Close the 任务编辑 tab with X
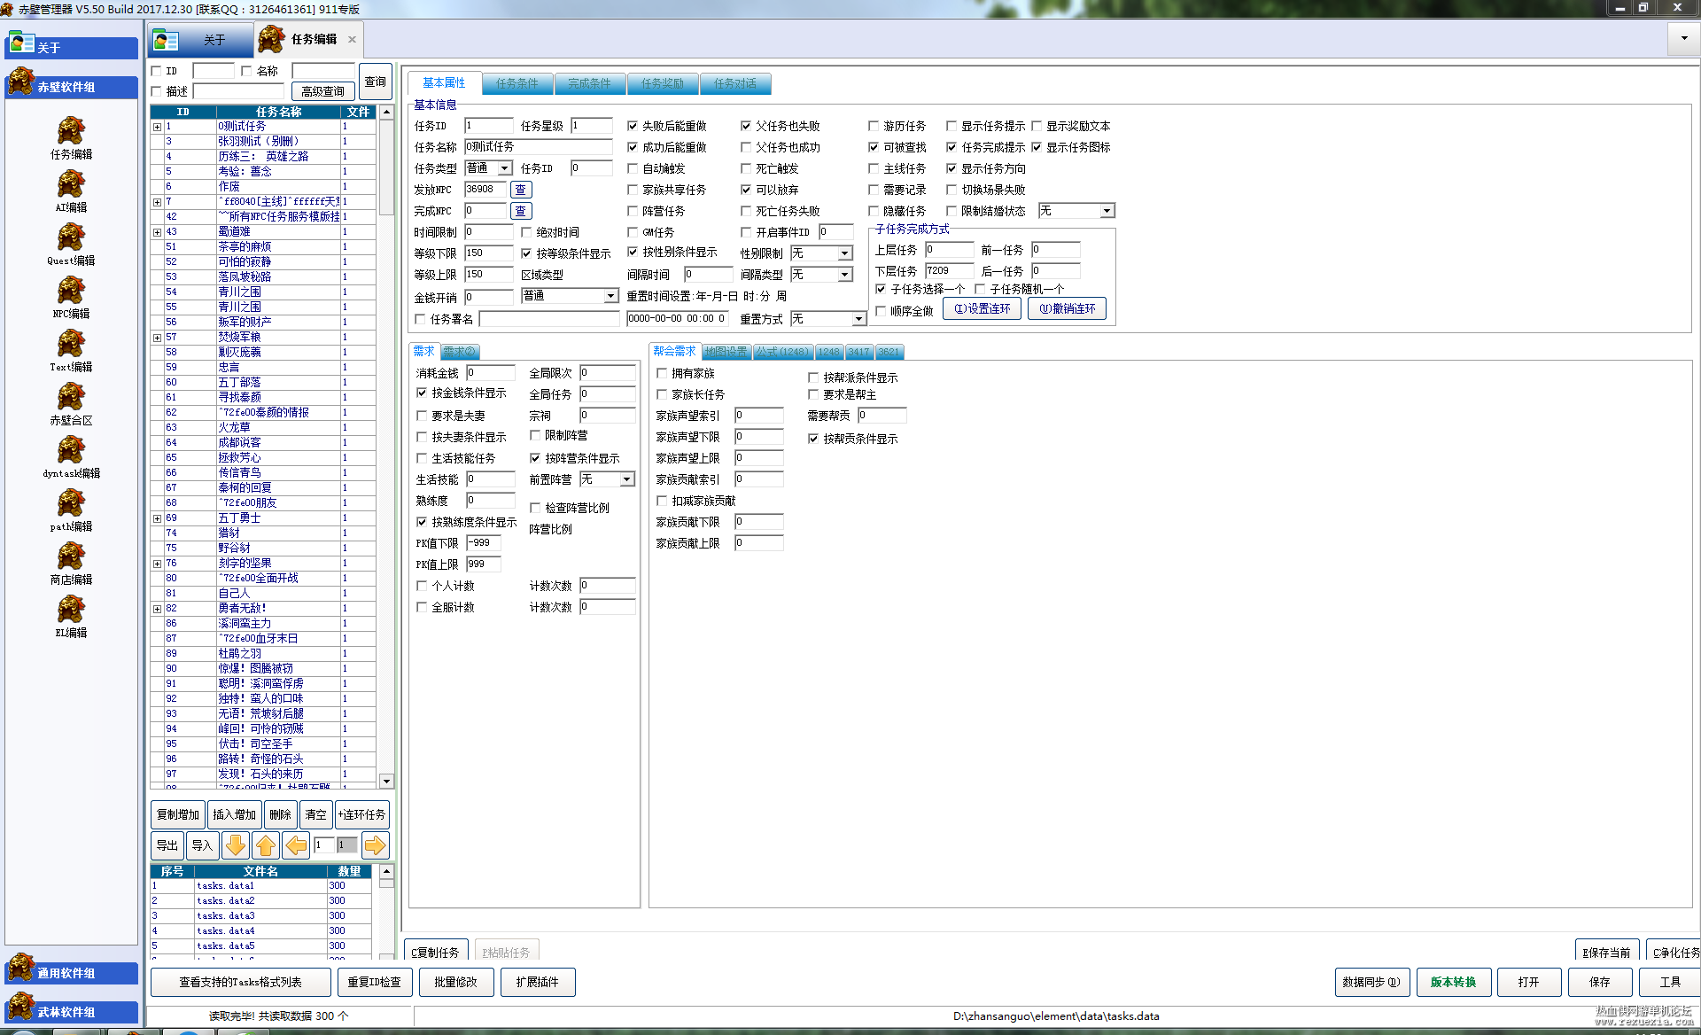 [x=352, y=39]
